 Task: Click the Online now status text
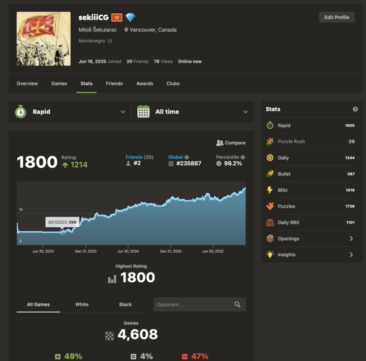(x=190, y=62)
